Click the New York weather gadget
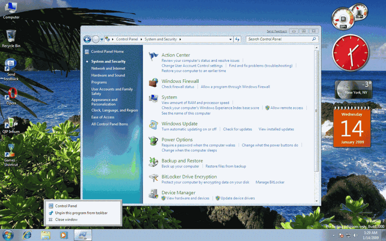Screen dimensions: 386x241 coord(353,90)
